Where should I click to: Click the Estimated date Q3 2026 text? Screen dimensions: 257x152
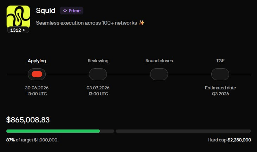point(220,91)
